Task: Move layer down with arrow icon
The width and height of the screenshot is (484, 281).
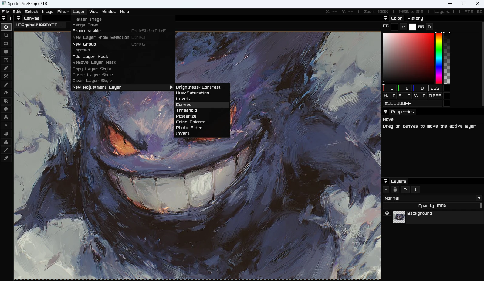Action: click(x=415, y=190)
